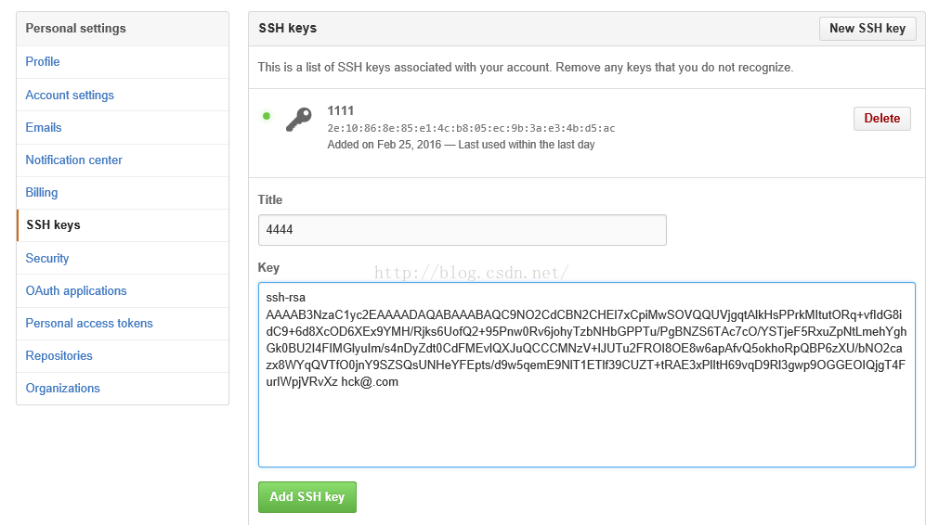Viewport: 926px width, 525px height.
Task: Open Profile settings page
Action: [x=43, y=61]
